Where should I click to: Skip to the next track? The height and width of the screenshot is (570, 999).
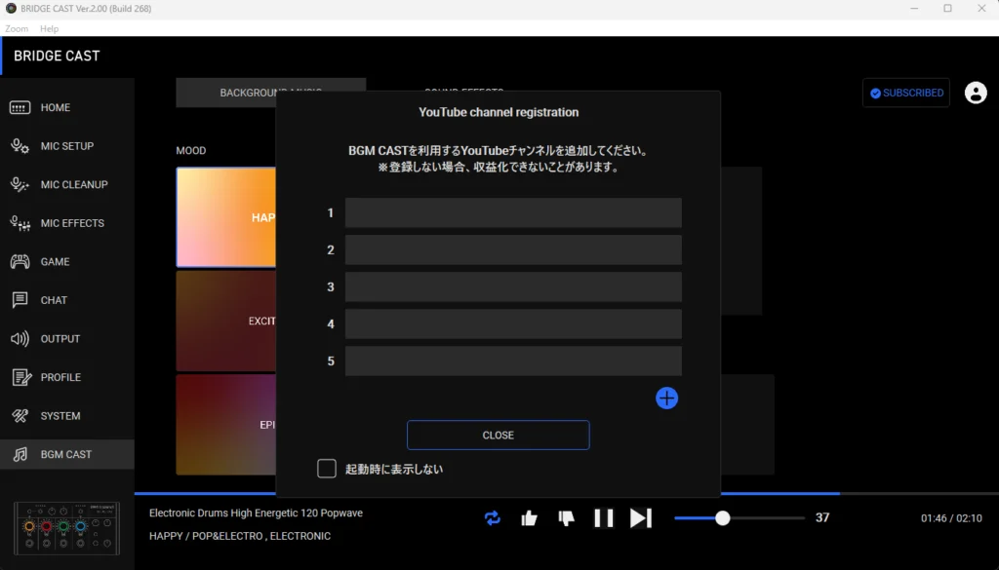pyautogui.click(x=640, y=518)
